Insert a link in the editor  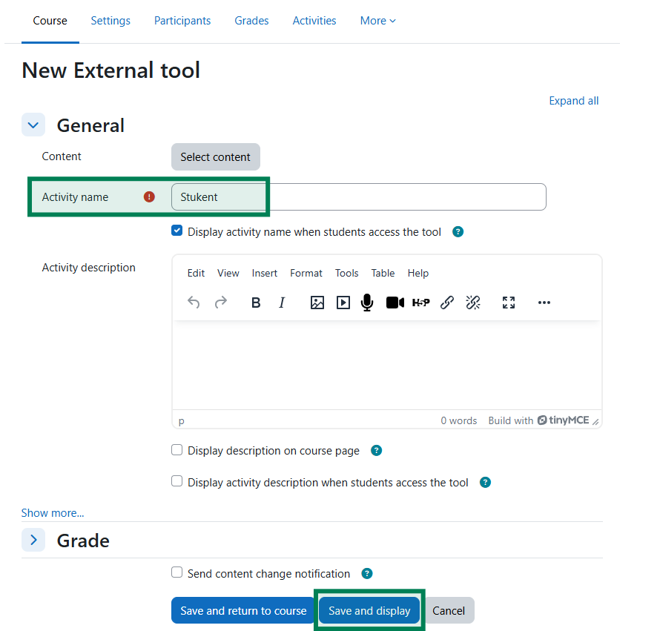[446, 303]
